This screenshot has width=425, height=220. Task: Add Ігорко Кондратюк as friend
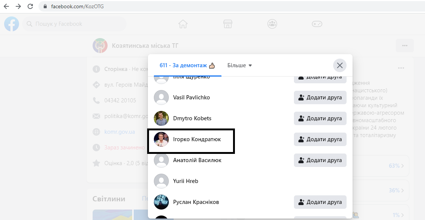(320, 139)
